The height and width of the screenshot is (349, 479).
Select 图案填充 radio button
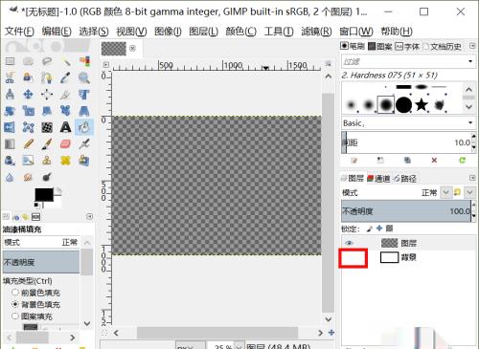[15, 316]
